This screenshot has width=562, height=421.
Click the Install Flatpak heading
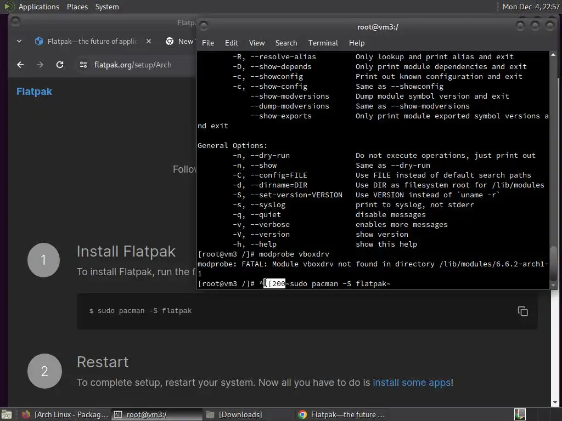pyautogui.click(x=126, y=251)
